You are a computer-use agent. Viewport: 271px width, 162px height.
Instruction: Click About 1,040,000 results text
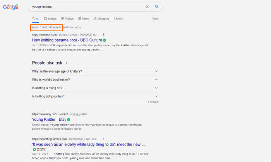(x=46, y=27)
